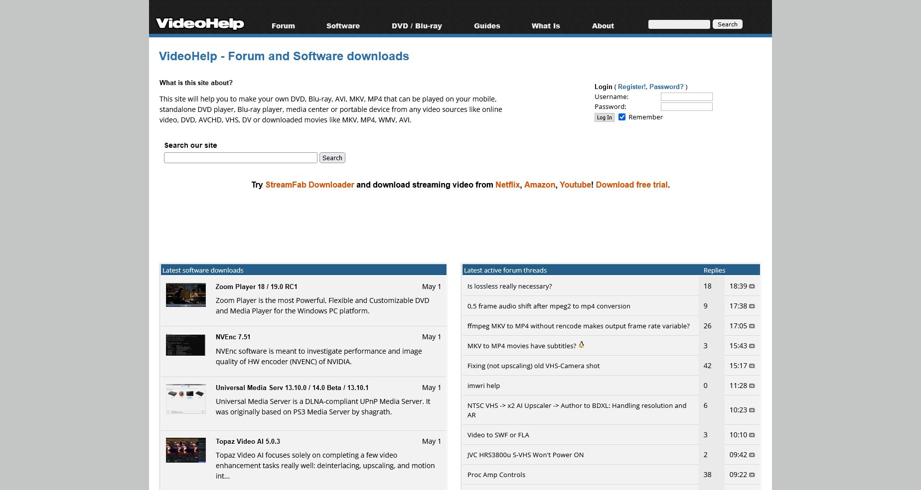Click Linux penguin icon next to subtitles thread
The height and width of the screenshot is (490, 921).
click(x=581, y=345)
